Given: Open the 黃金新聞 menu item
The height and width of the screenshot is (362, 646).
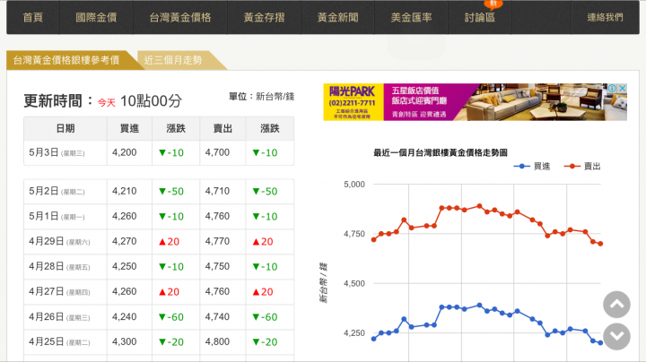Looking at the screenshot, I should click(x=338, y=17).
